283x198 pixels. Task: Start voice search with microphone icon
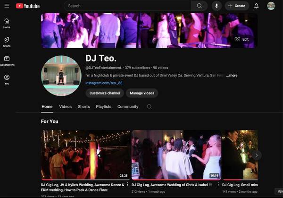[x=216, y=6]
